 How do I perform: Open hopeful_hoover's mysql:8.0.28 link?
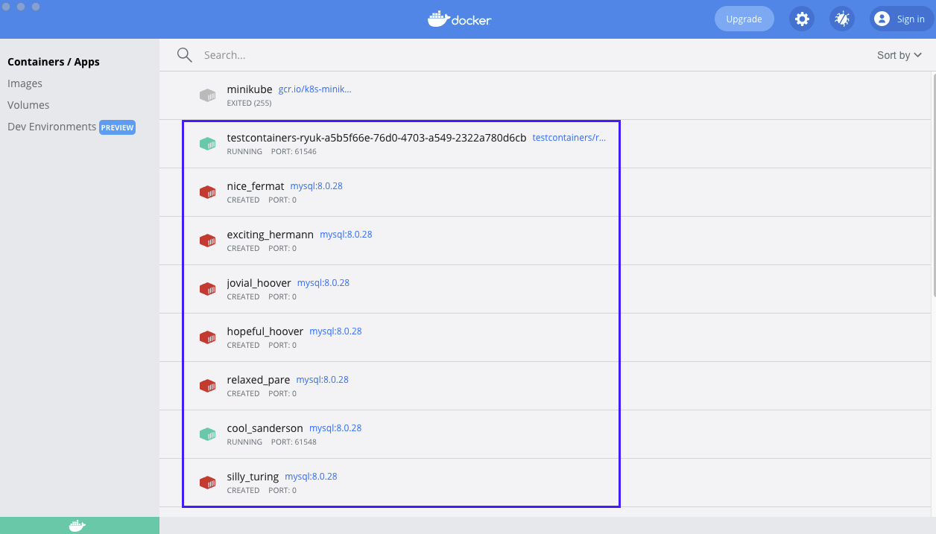(335, 331)
